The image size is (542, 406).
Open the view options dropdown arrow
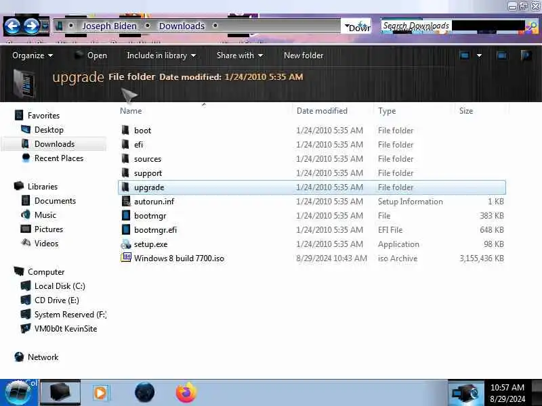(479, 55)
